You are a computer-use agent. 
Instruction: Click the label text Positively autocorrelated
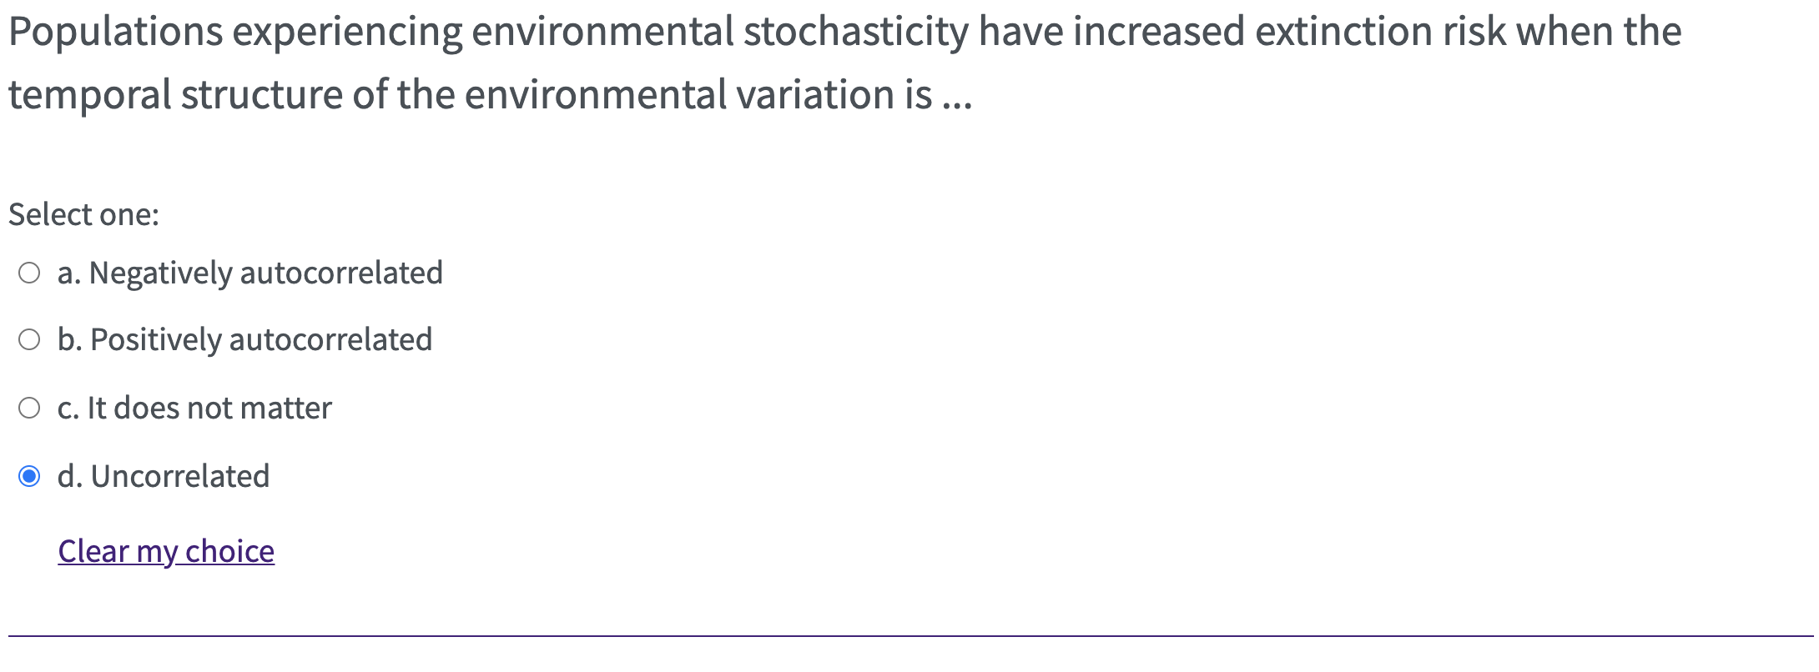tap(244, 339)
